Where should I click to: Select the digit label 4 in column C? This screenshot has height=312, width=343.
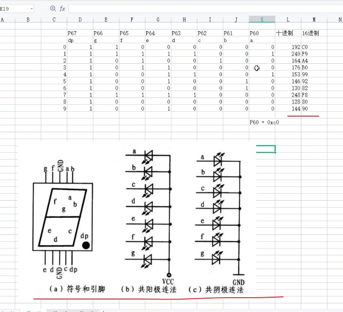pos(54,74)
